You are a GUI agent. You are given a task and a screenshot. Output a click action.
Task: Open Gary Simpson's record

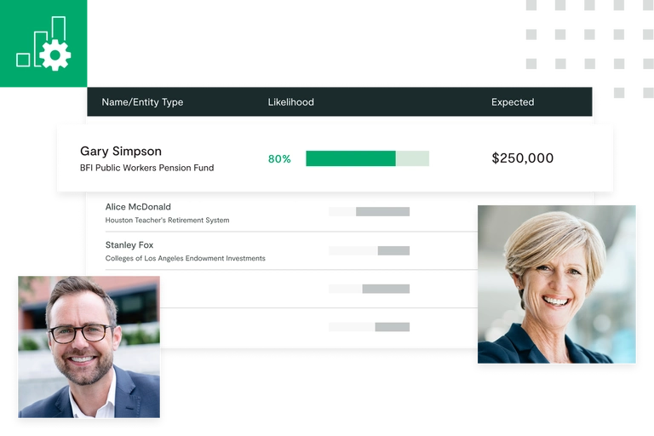pos(121,151)
